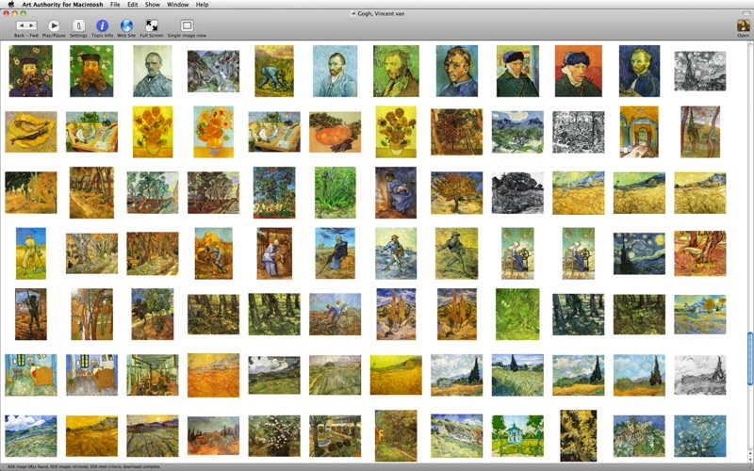Open the Edit menu
This screenshot has height=471, width=754.
pos(133,5)
